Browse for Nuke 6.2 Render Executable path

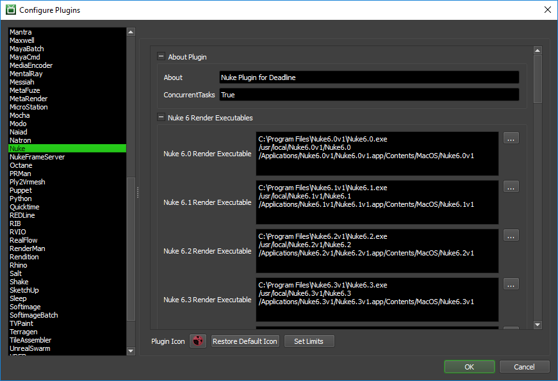[511, 235]
